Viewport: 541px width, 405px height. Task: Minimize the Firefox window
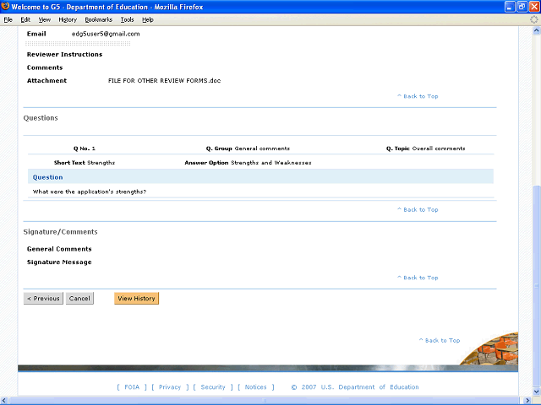[510, 7]
